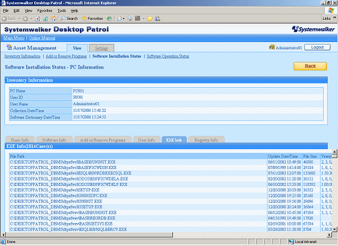Open the Online Manual link
The height and width of the screenshot is (246, 338).
(42, 38)
